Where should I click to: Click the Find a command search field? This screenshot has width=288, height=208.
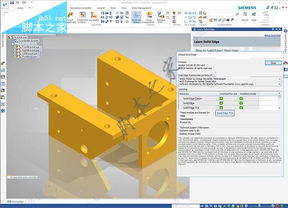pos(185,206)
